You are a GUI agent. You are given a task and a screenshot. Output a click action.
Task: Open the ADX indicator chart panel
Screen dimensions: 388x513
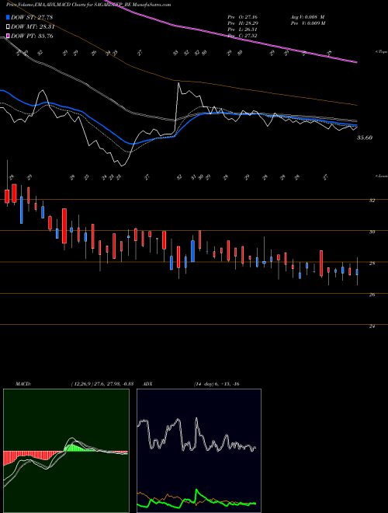(199, 451)
